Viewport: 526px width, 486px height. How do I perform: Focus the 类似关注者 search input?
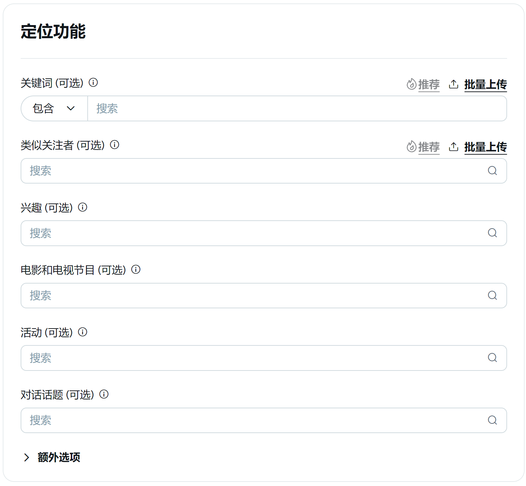[x=264, y=171]
